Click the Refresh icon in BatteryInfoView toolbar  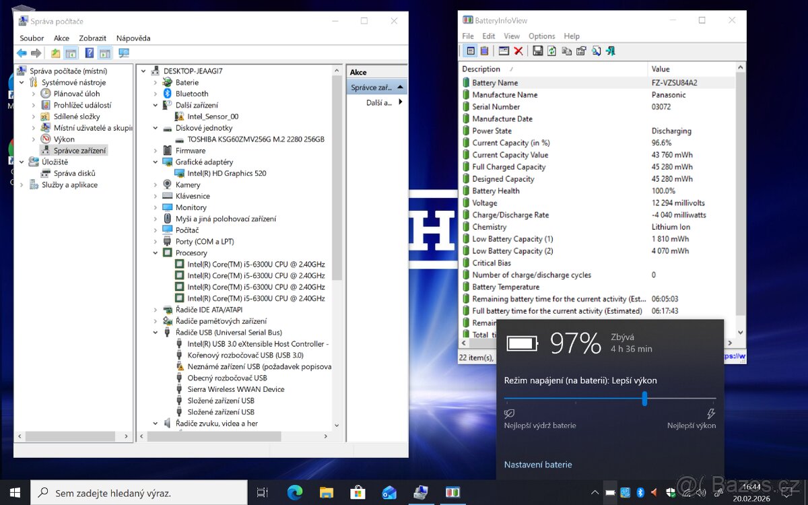551,51
